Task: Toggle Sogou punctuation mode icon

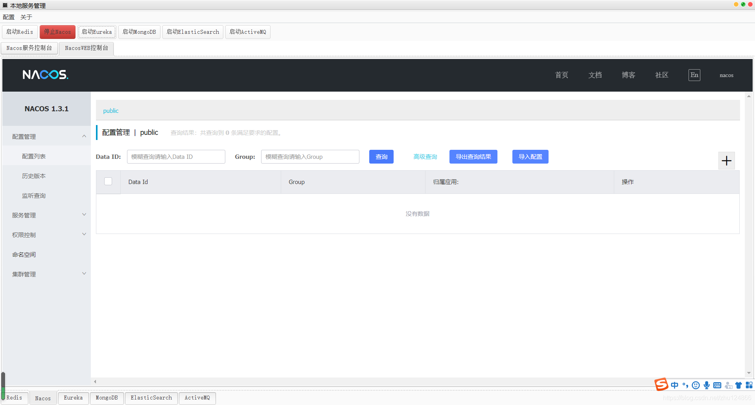Action: 685,385
